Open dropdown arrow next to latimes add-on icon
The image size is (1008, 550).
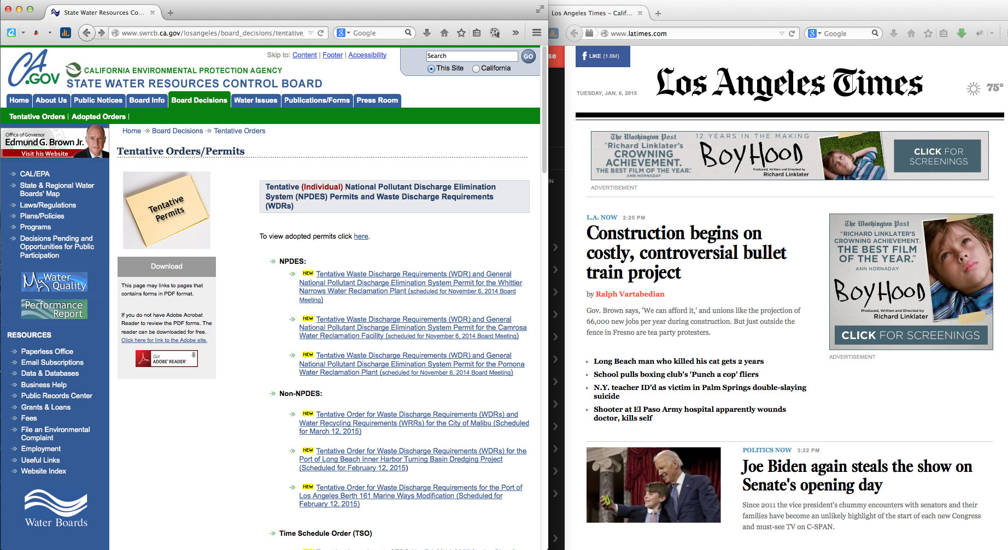pos(992,33)
